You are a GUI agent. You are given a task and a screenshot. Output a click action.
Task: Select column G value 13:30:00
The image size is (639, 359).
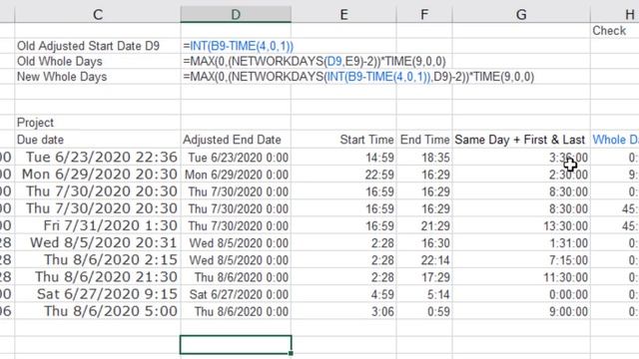pos(566,226)
